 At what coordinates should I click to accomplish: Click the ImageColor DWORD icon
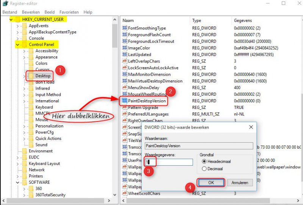tap(125, 48)
